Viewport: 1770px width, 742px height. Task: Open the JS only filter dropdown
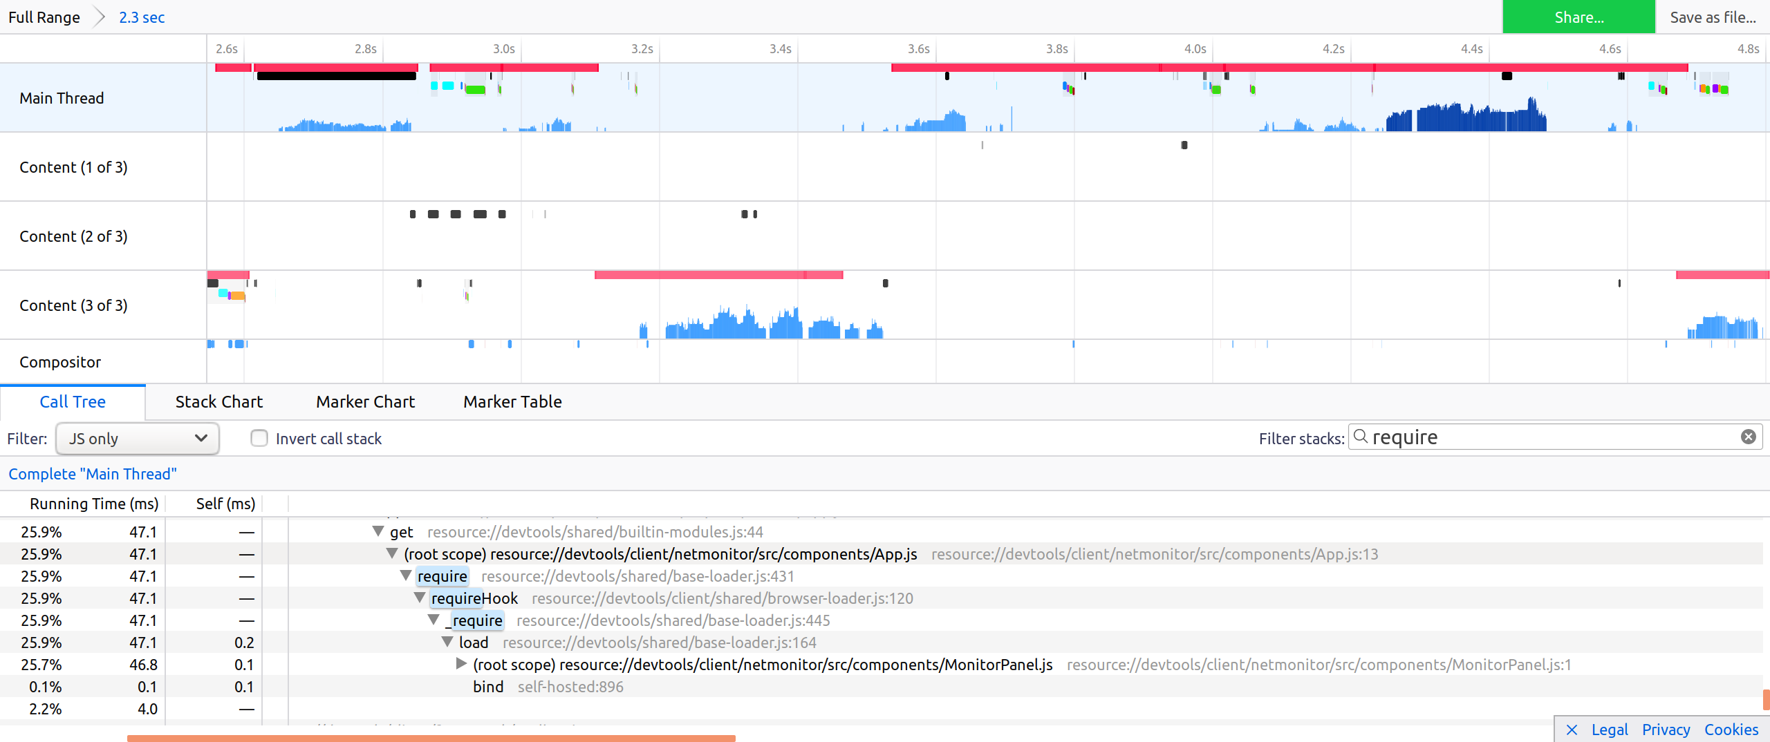(137, 438)
